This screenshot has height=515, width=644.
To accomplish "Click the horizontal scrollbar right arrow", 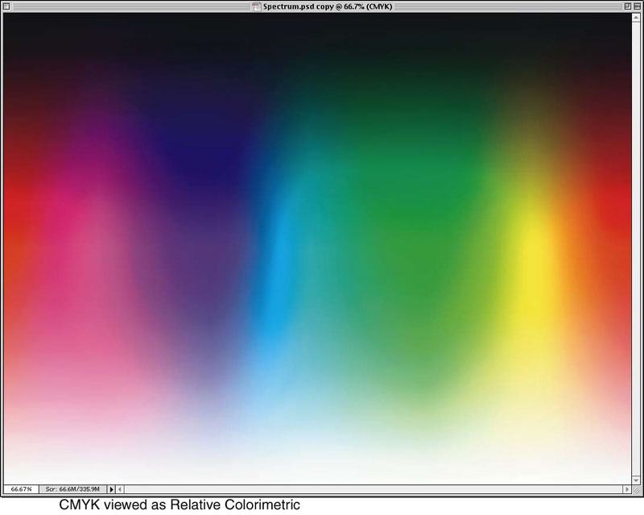I will (x=627, y=489).
